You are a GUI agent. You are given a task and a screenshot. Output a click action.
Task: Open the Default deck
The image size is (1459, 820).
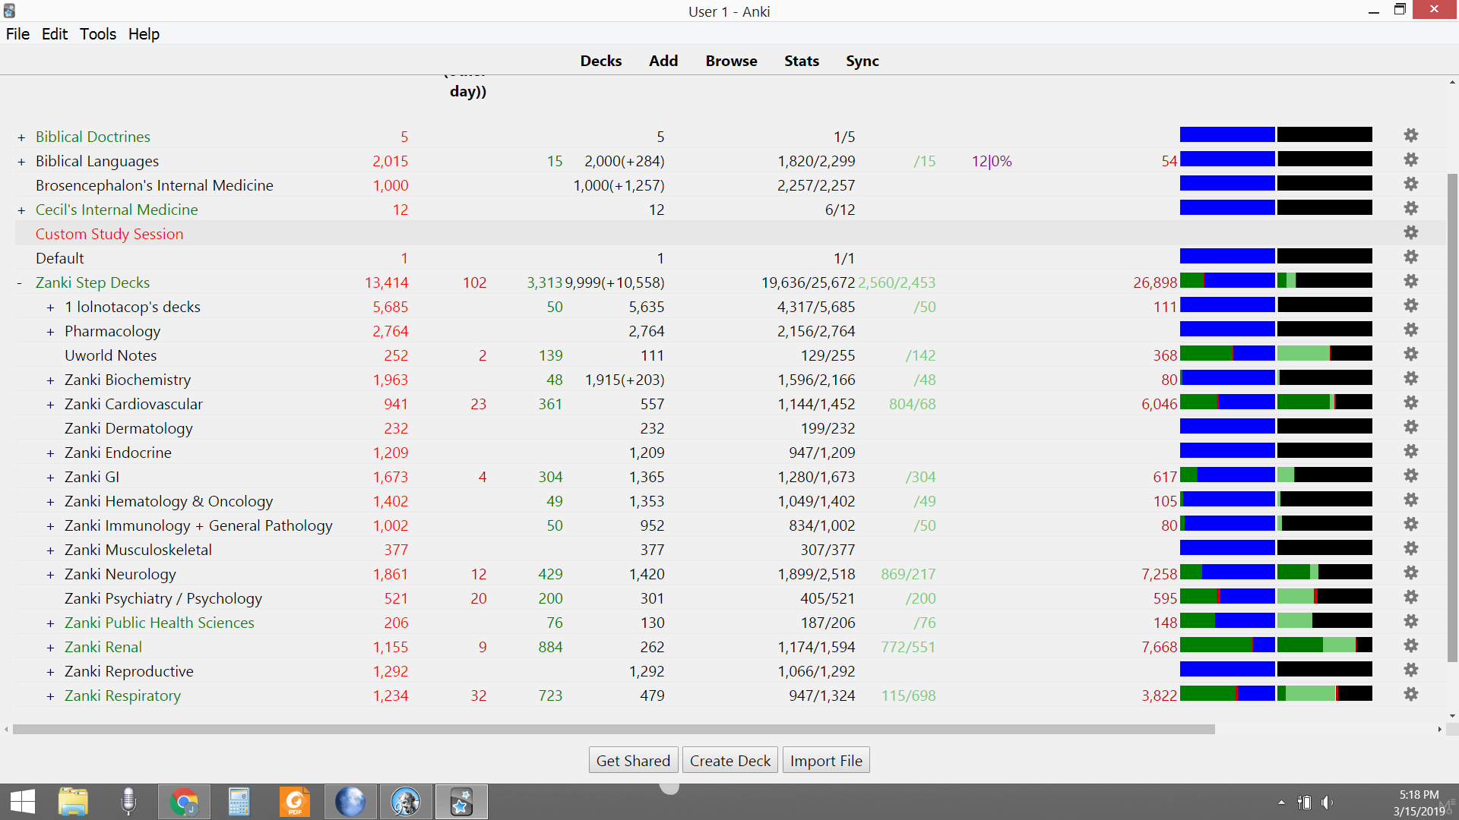pyautogui.click(x=60, y=258)
